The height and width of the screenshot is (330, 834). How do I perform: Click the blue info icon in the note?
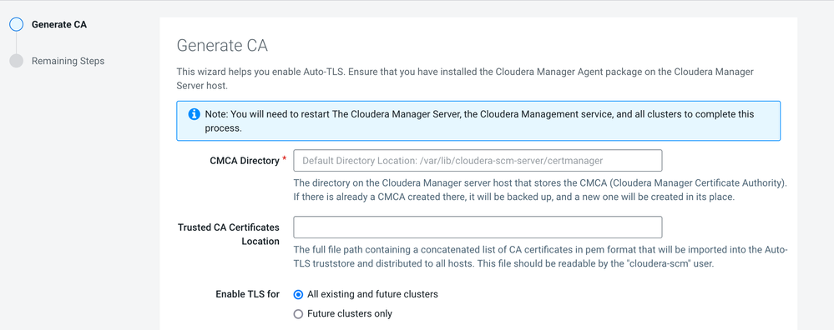click(195, 115)
